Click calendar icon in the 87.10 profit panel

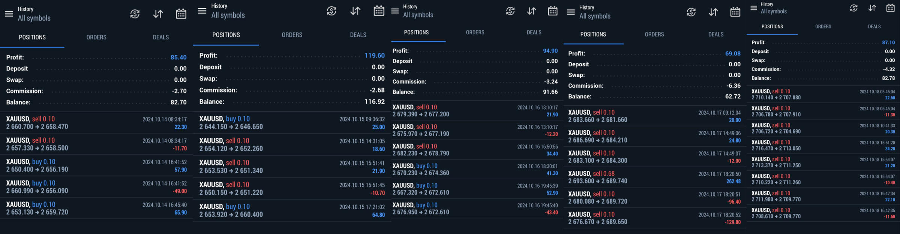click(x=890, y=8)
